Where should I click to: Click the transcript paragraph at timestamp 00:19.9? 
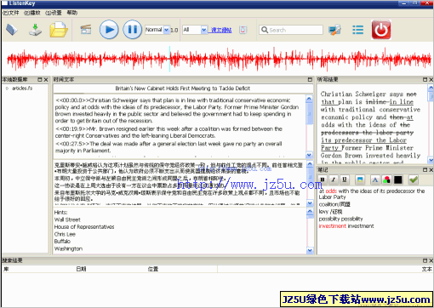tap(168, 132)
